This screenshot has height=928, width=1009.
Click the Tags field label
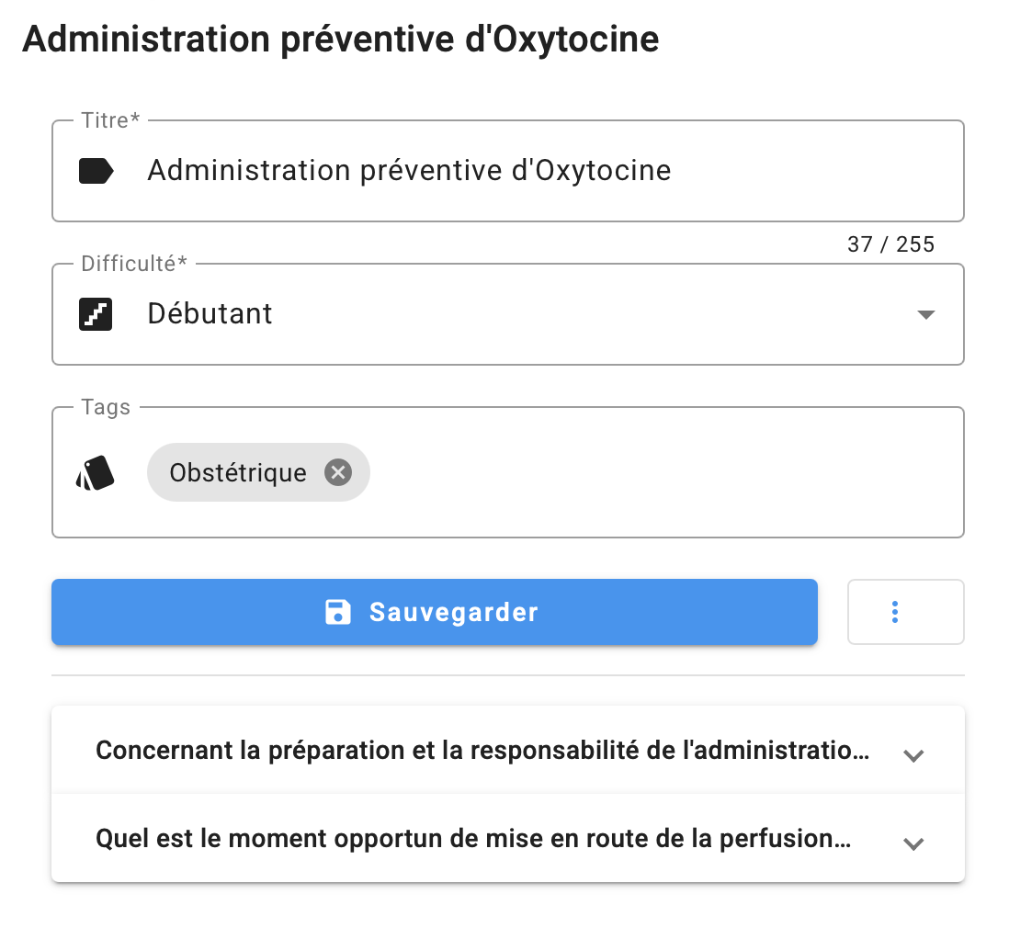(106, 407)
